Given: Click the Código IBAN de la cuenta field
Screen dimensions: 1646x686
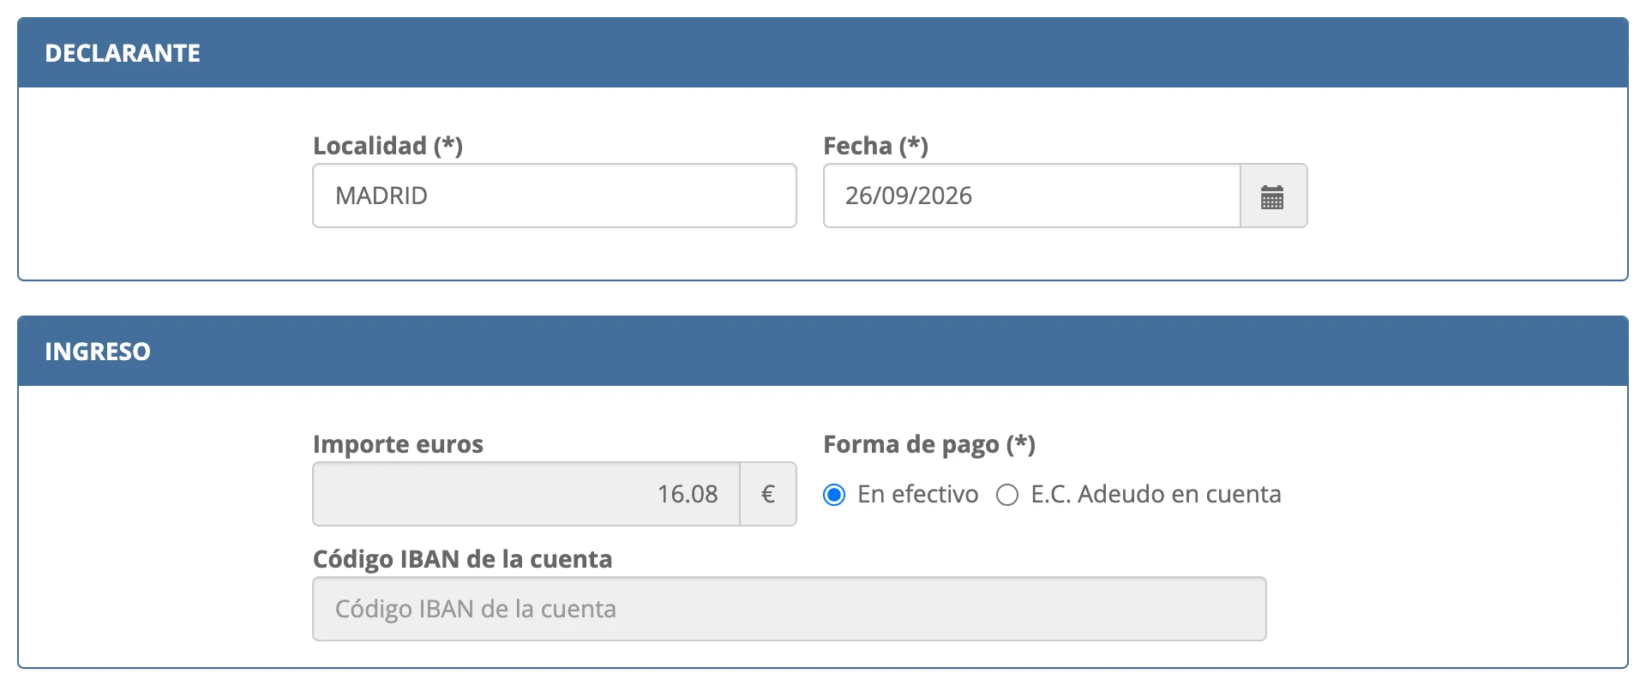Looking at the screenshot, I should tap(790, 609).
